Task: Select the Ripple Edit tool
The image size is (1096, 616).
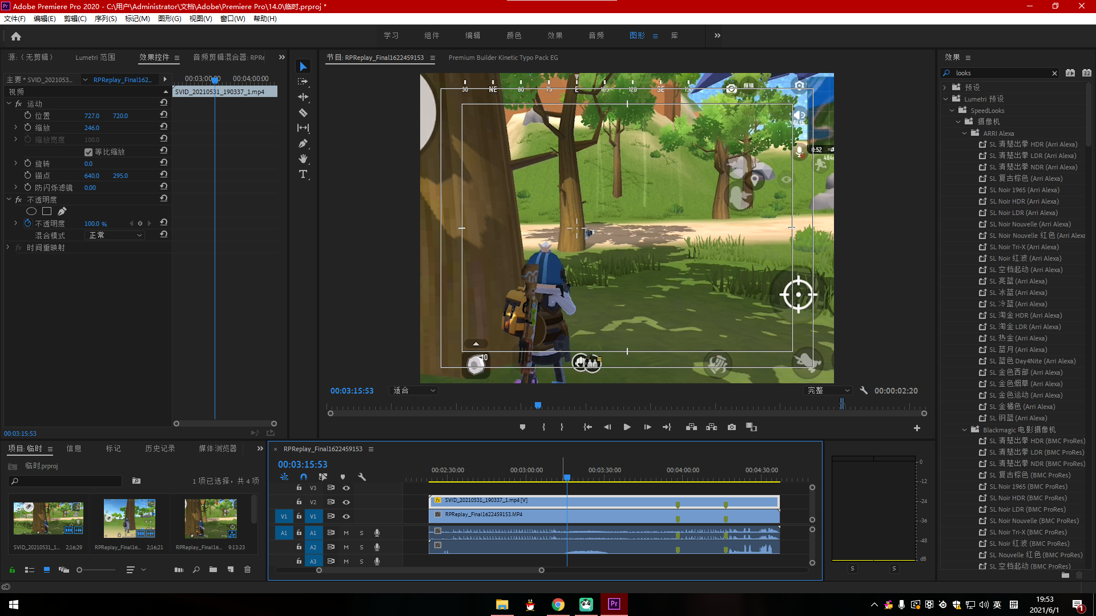Action: tap(303, 98)
